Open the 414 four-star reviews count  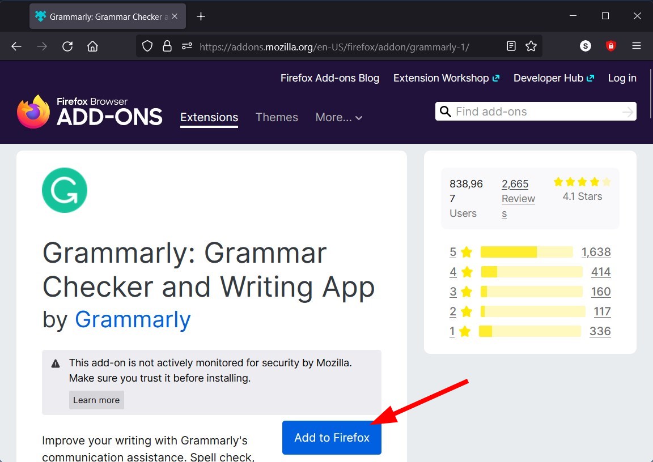(x=601, y=272)
